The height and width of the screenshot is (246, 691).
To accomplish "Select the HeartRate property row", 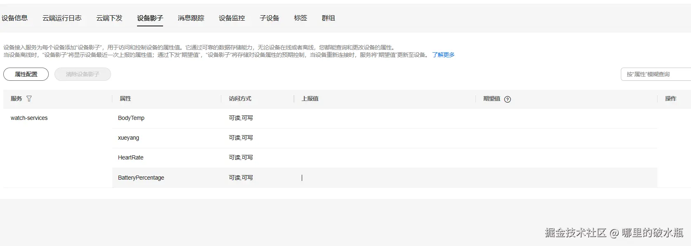I will 385,158.
